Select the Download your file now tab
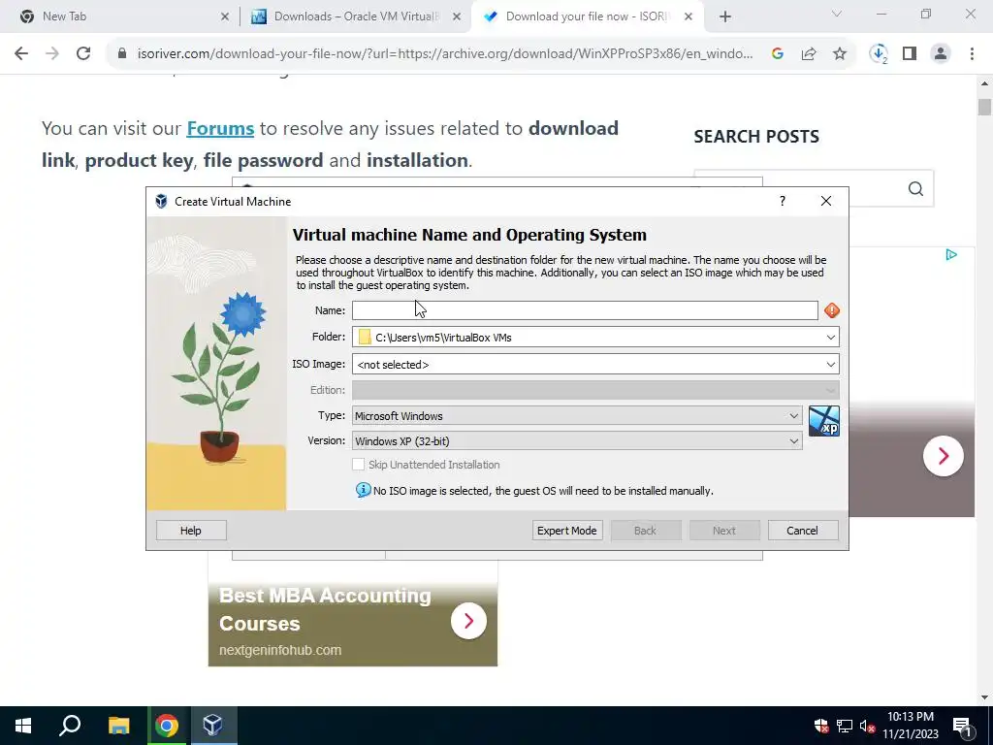993x745 pixels. click(x=586, y=16)
